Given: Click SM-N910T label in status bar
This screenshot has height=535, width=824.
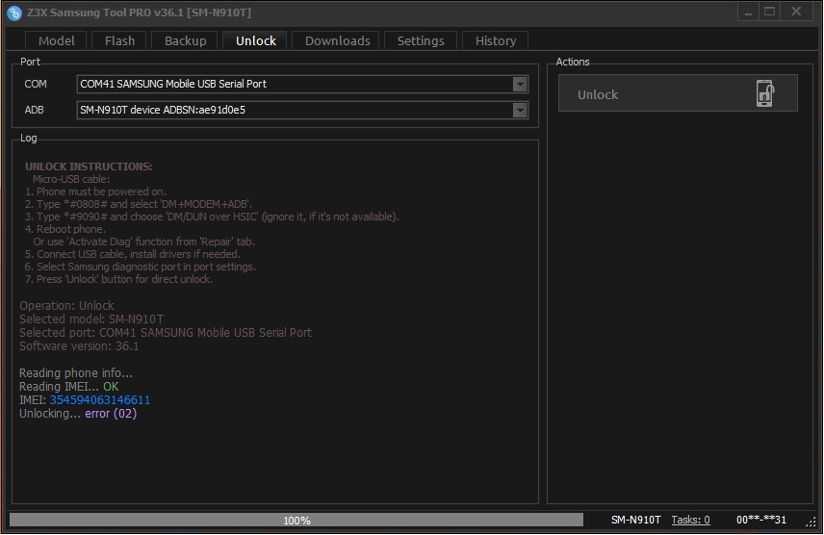Looking at the screenshot, I should 635,520.
